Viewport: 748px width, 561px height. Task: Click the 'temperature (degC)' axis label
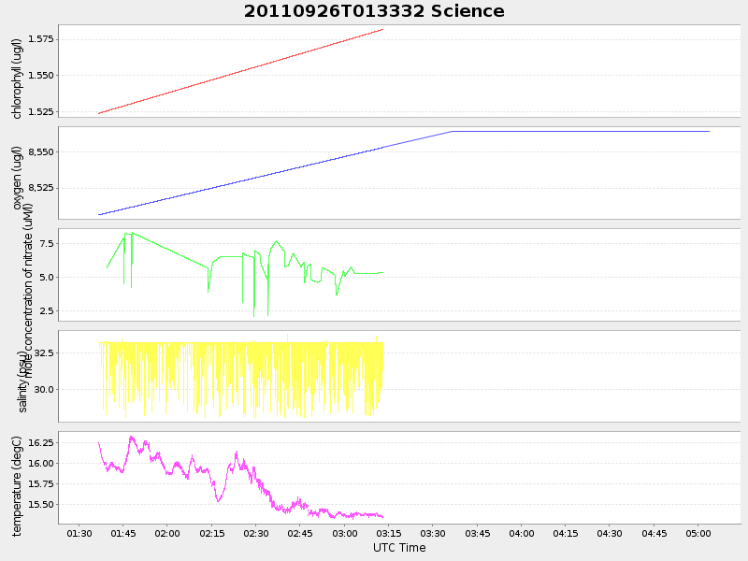point(17,486)
